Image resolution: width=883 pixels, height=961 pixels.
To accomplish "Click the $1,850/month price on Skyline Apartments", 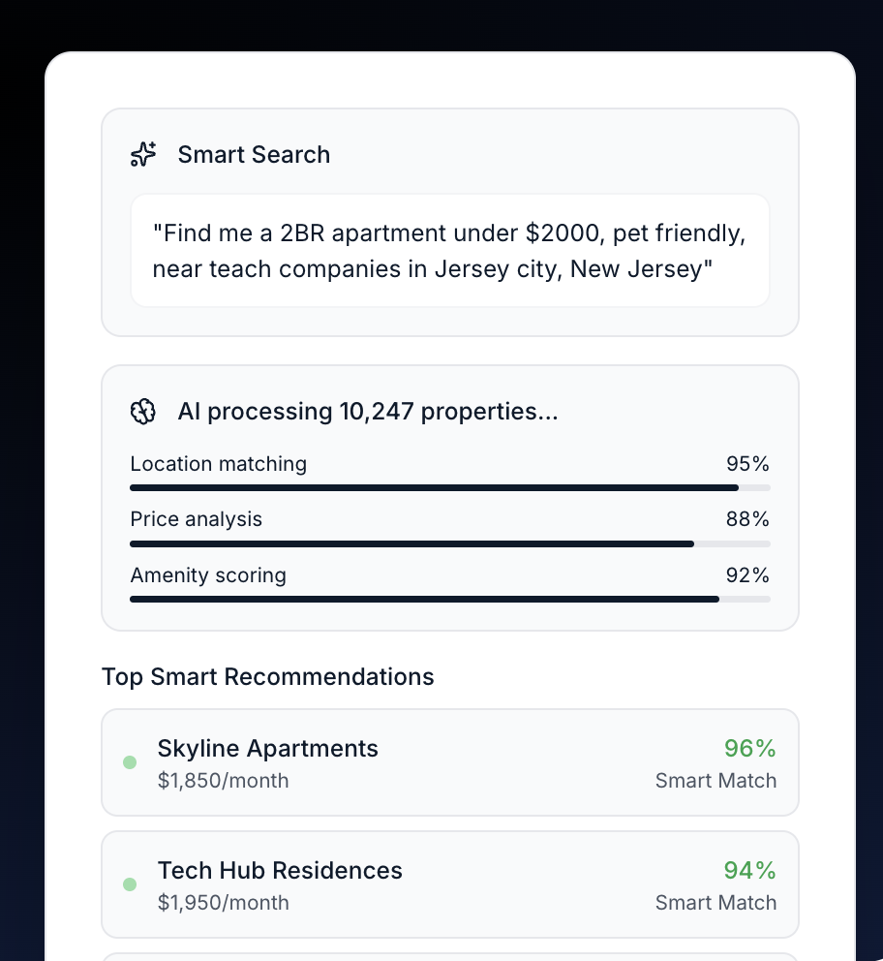I will (223, 781).
